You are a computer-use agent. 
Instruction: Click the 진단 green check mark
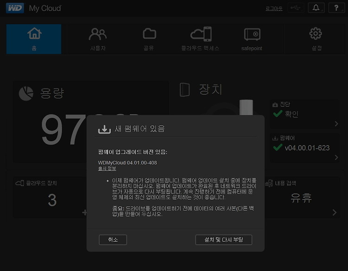click(277, 113)
